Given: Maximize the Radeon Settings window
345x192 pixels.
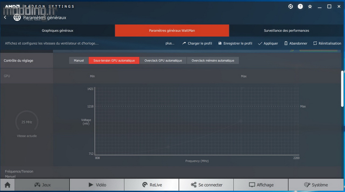Looking at the screenshot, I should tap(329, 6).
